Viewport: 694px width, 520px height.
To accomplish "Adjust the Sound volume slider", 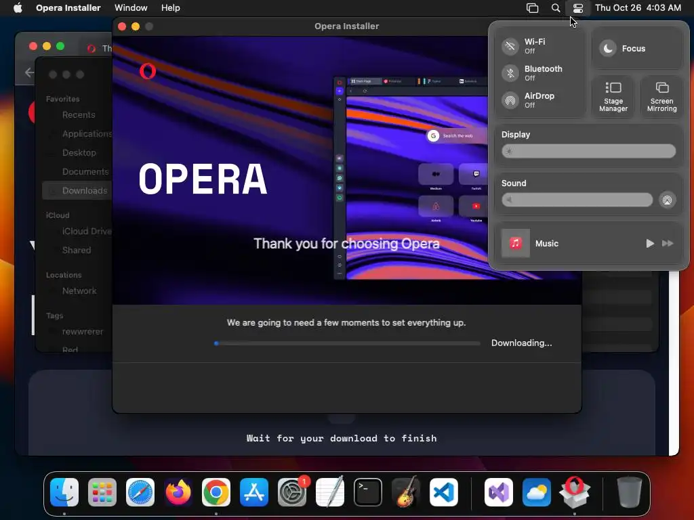I will (577, 200).
